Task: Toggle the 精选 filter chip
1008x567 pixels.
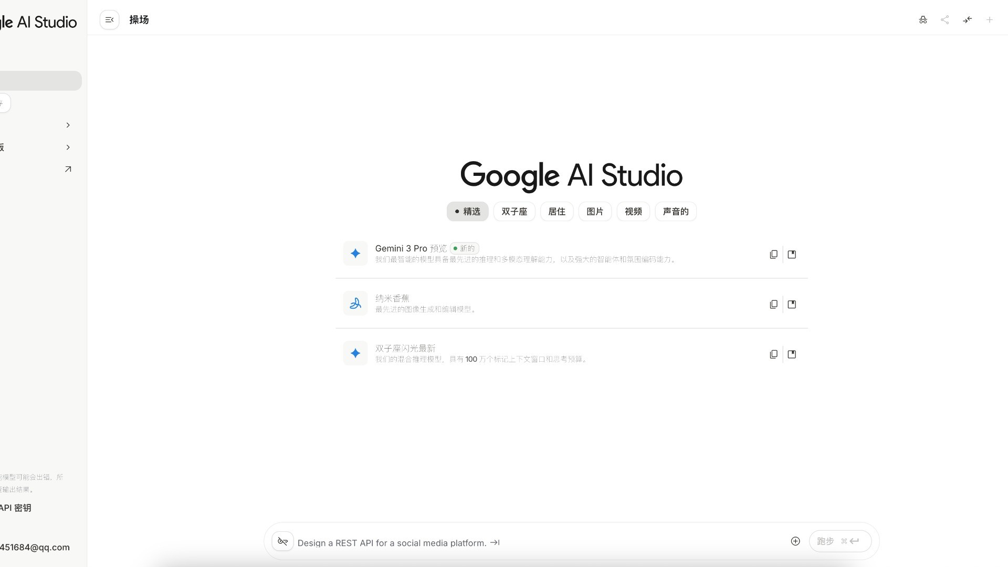Action: pos(467,212)
